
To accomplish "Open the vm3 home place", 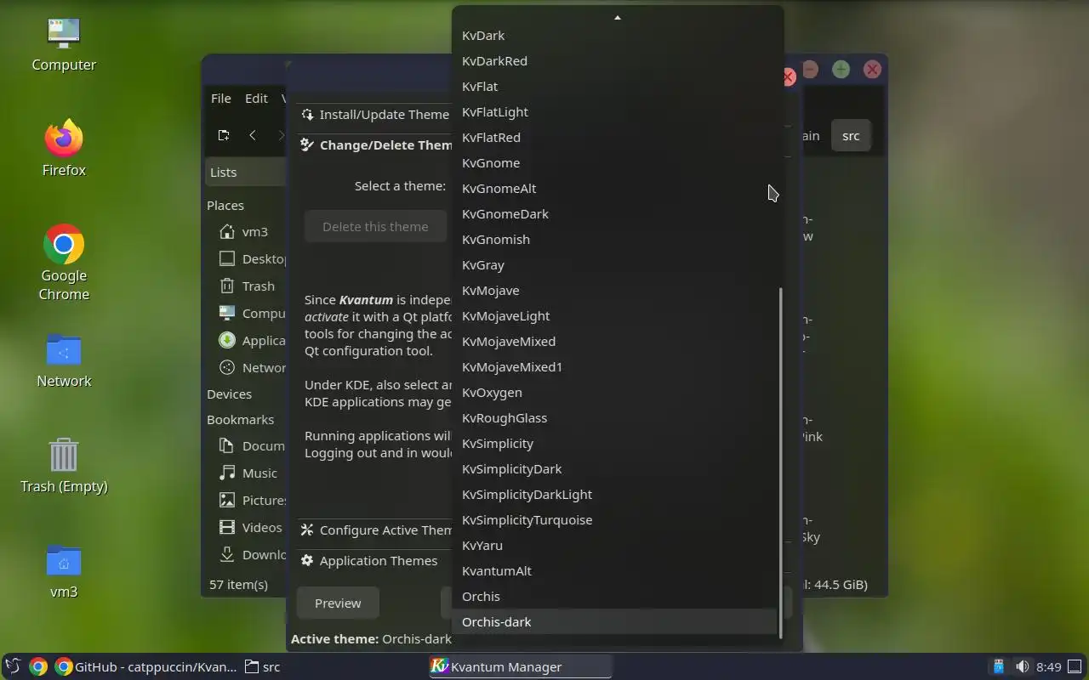I will tap(245, 232).
